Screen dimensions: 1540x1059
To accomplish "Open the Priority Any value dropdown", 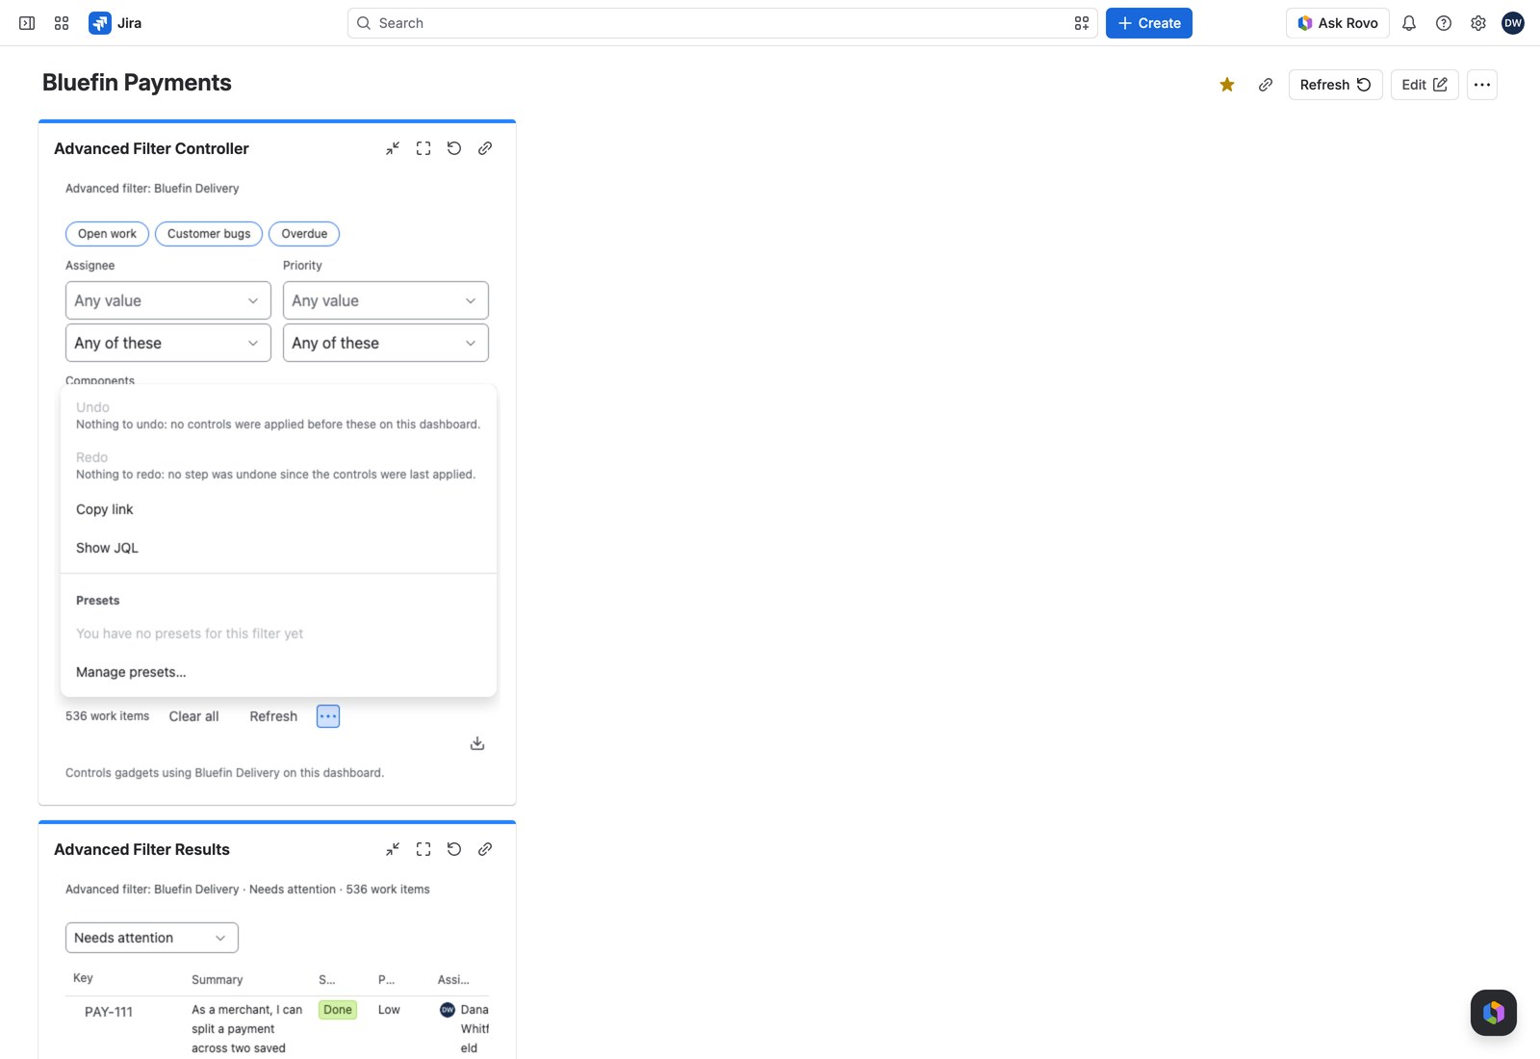I will [386, 300].
